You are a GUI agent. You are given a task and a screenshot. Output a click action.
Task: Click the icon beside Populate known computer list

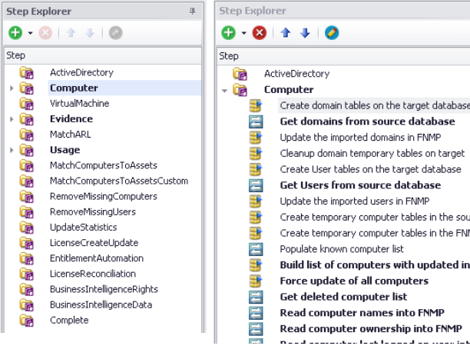click(256, 249)
